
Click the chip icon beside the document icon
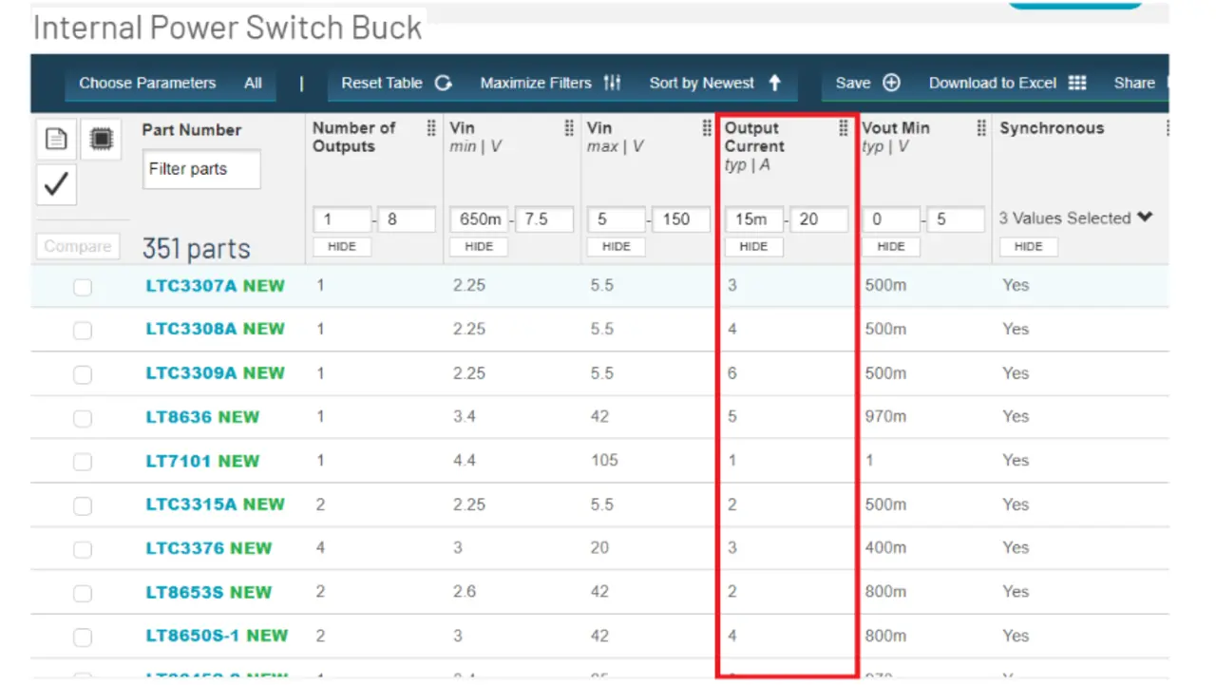(x=100, y=140)
